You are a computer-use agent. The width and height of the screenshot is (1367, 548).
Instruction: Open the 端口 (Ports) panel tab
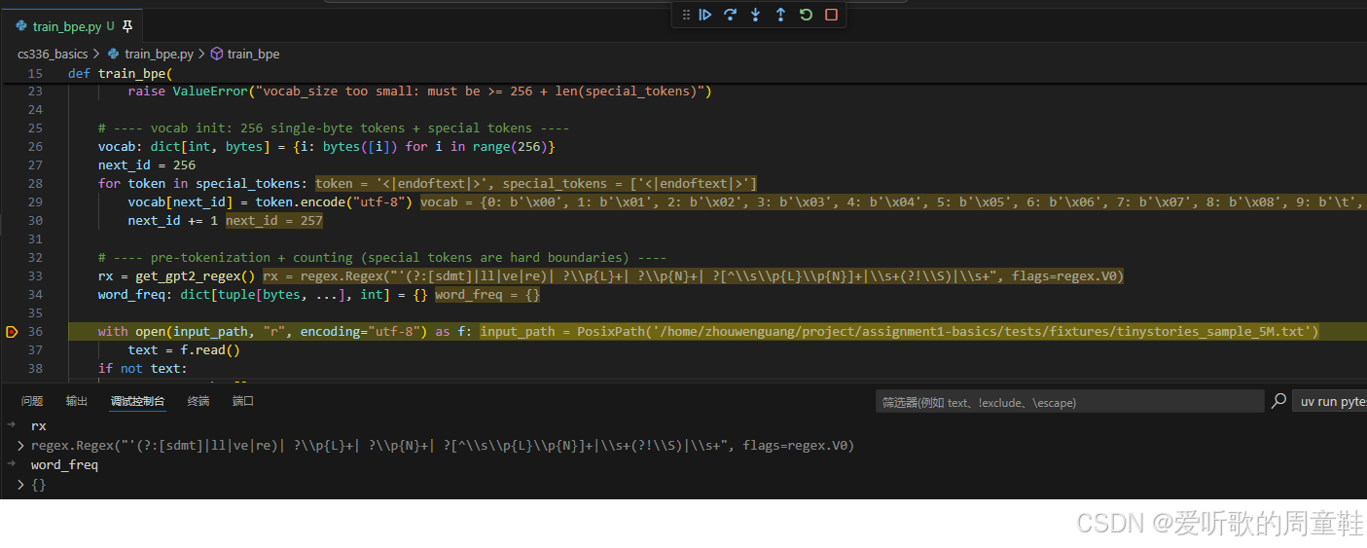[243, 401]
